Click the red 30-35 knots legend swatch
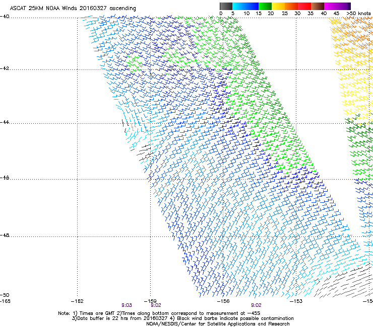Screen dimensions: 373x327 (304, 6)
